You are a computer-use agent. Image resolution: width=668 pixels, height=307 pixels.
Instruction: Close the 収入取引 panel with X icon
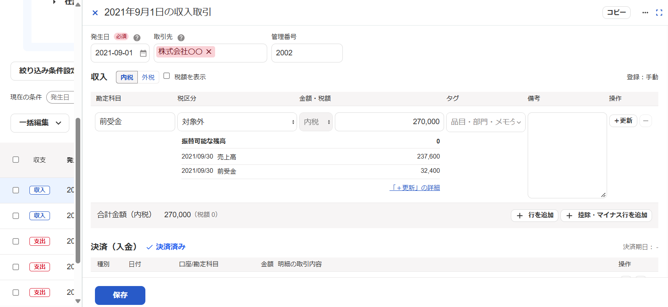click(95, 13)
